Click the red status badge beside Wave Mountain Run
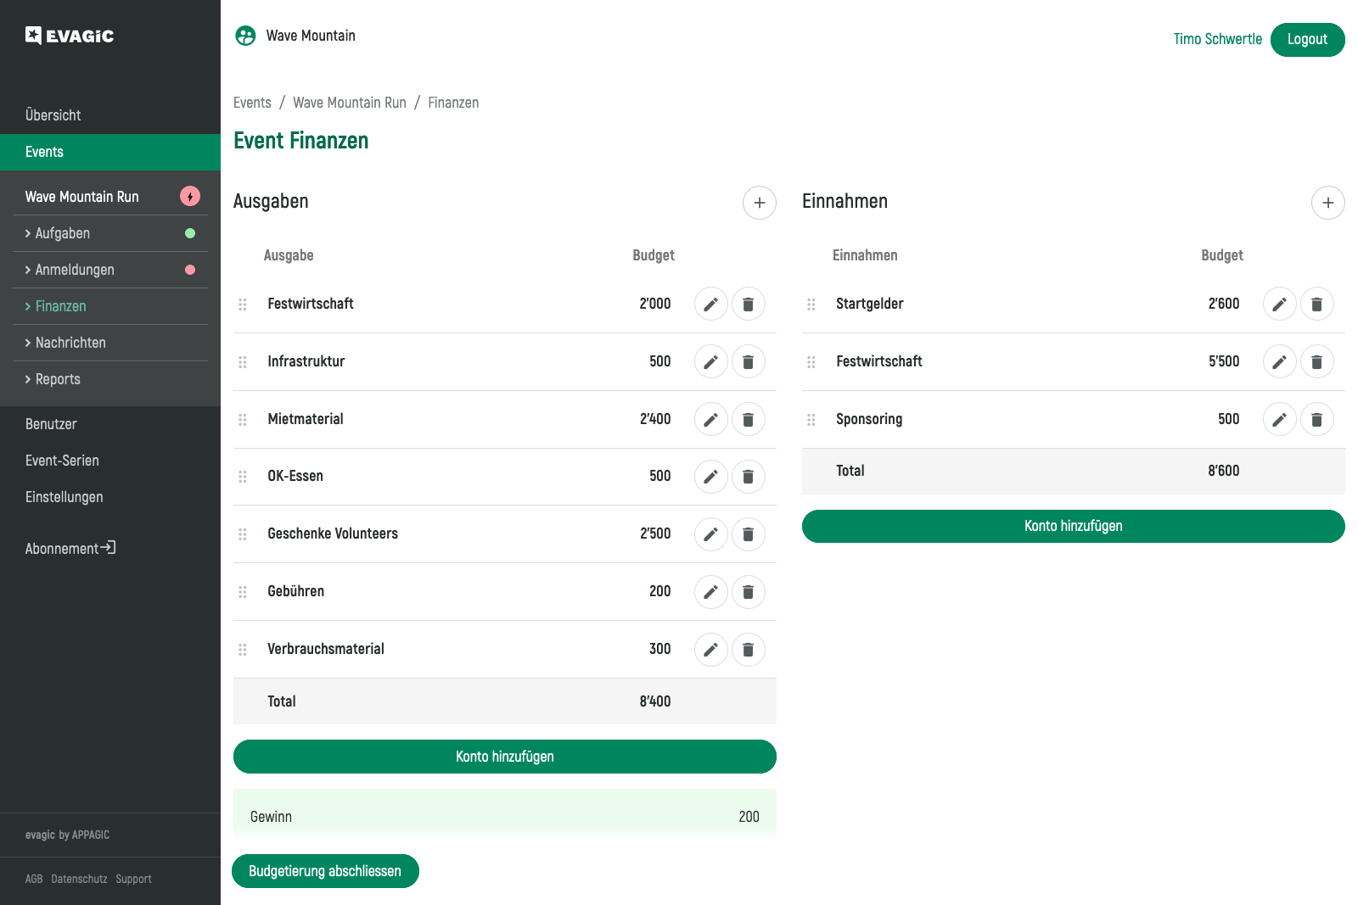Image resolution: width=1358 pixels, height=905 pixels. [x=190, y=197]
